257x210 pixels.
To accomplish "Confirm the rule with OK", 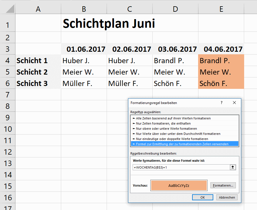I will point(203,197).
